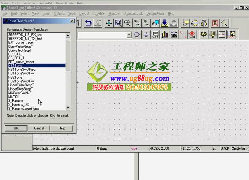Viewport: 249px width, 180px height.
Task: Click the wire/pin NAME label icon
Action: (x=192, y=34)
